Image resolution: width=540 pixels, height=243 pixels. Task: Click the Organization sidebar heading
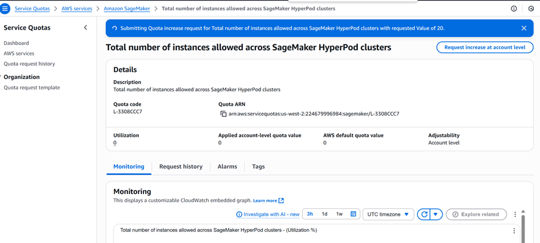tap(22, 77)
